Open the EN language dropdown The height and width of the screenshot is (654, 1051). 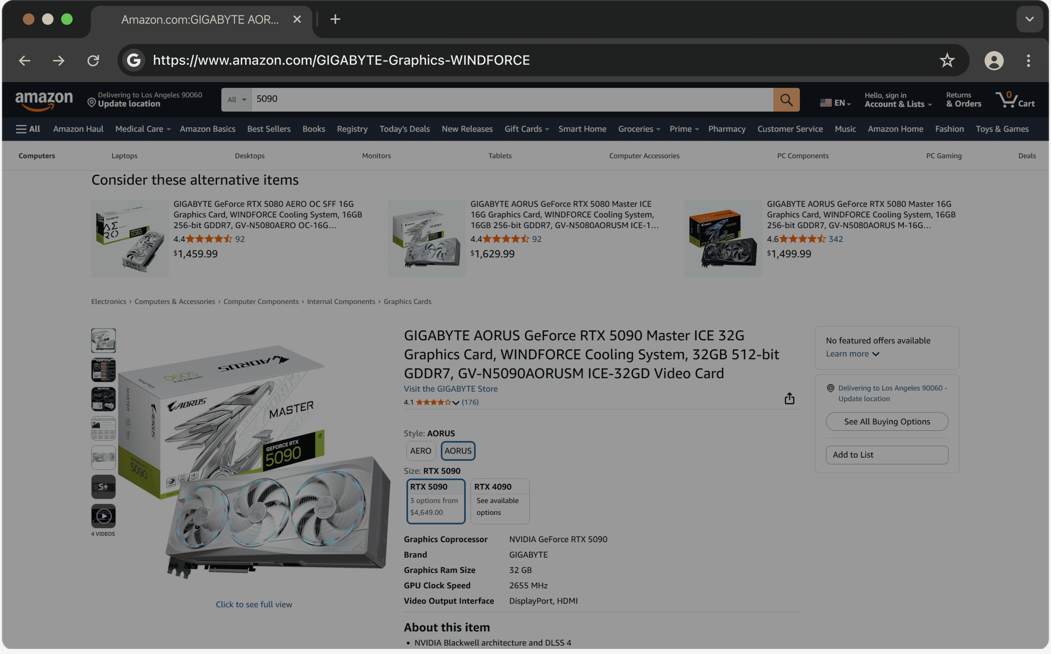[x=835, y=103]
